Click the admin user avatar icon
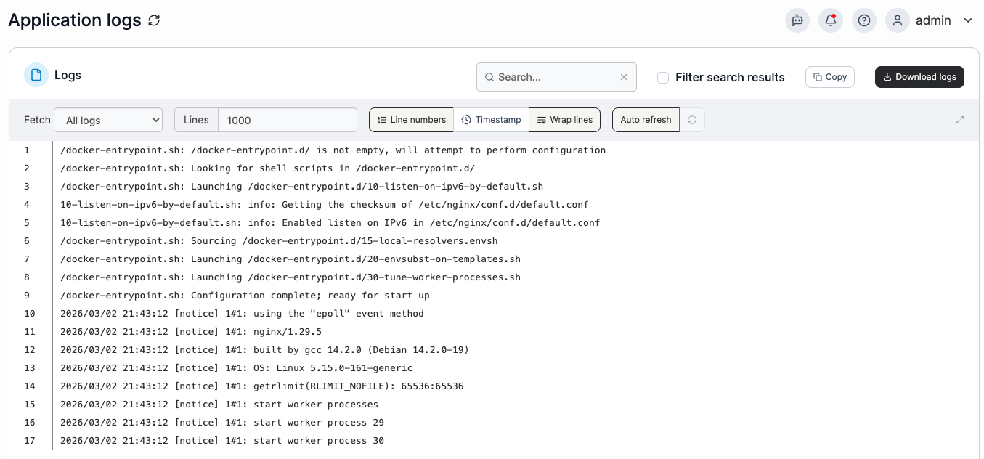 pyautogui.click(x=898, y=20)
